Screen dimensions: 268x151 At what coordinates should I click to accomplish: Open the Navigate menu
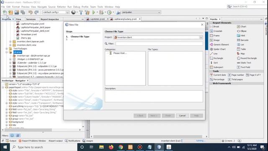point(42,7)
